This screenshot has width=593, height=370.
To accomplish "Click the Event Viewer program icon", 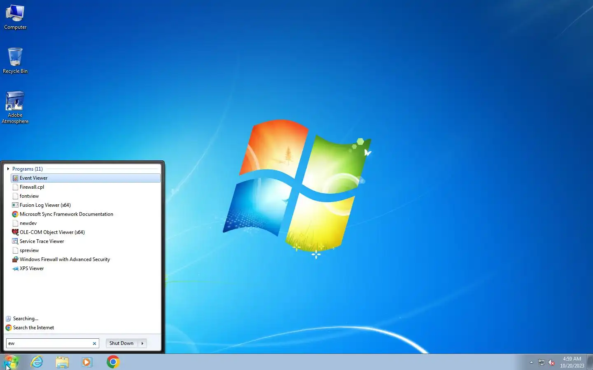I will coord(15,178).
